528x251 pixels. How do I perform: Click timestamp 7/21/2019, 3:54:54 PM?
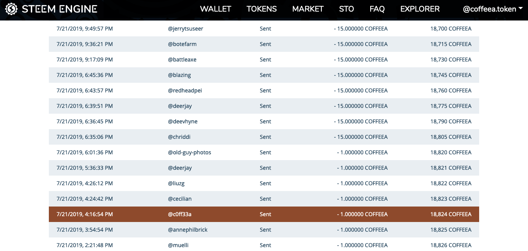85,230
